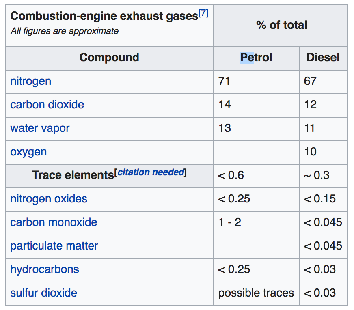Click the Diesel column header
The height and width of the screenshot is (310, 354).
323,58
